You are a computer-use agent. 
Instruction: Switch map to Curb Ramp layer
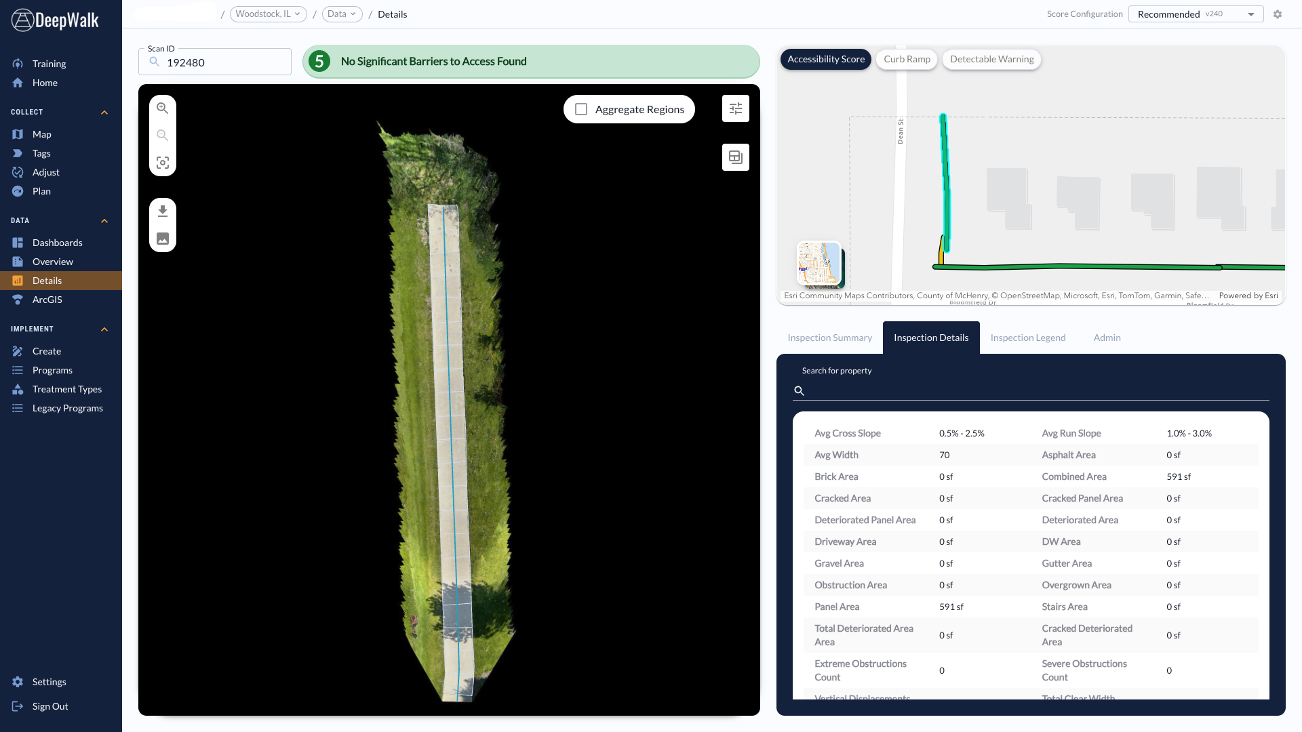pos(907,60)
